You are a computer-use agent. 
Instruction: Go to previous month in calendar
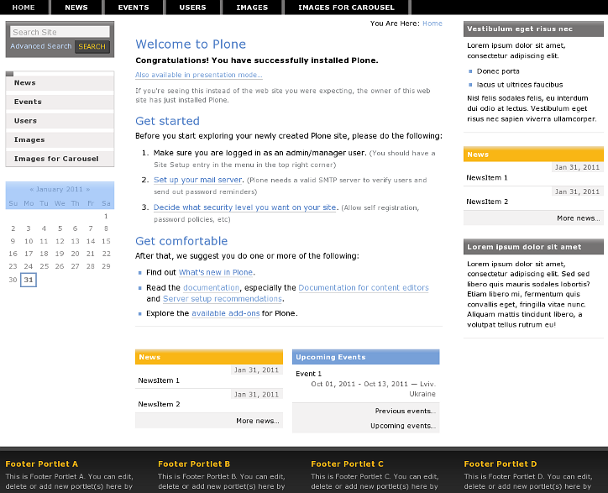click(31, 189)
